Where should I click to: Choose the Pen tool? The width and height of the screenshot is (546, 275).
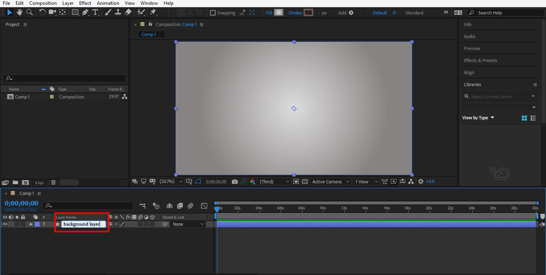(x=85, y=12)
